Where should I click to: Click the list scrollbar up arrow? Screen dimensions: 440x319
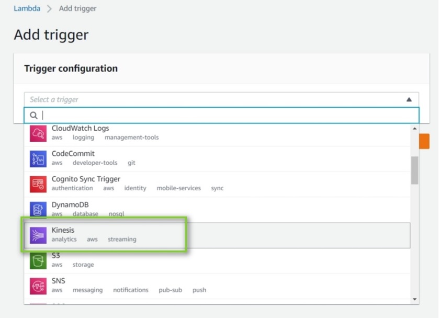tap(414, 129)
